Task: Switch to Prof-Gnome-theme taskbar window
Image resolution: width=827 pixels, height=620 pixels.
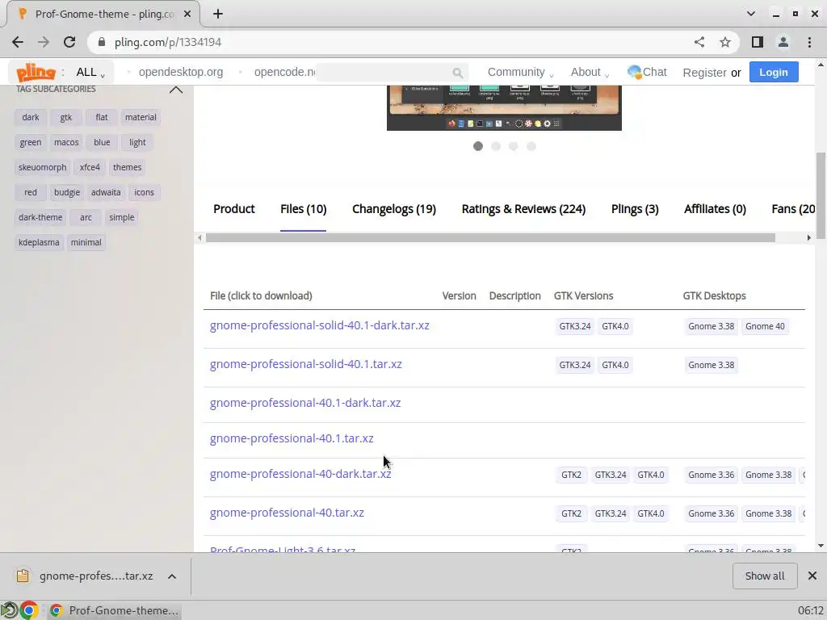Action: (113, 610)
